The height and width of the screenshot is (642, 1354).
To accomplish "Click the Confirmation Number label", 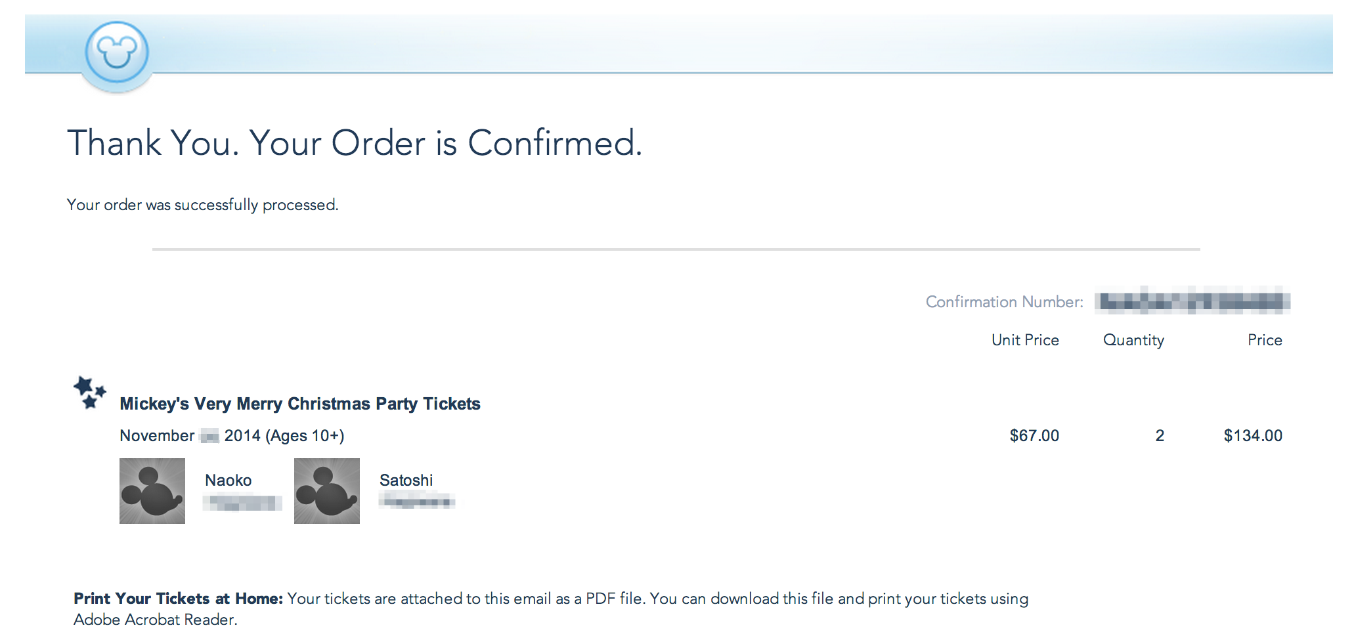I will pos(1004,302).
